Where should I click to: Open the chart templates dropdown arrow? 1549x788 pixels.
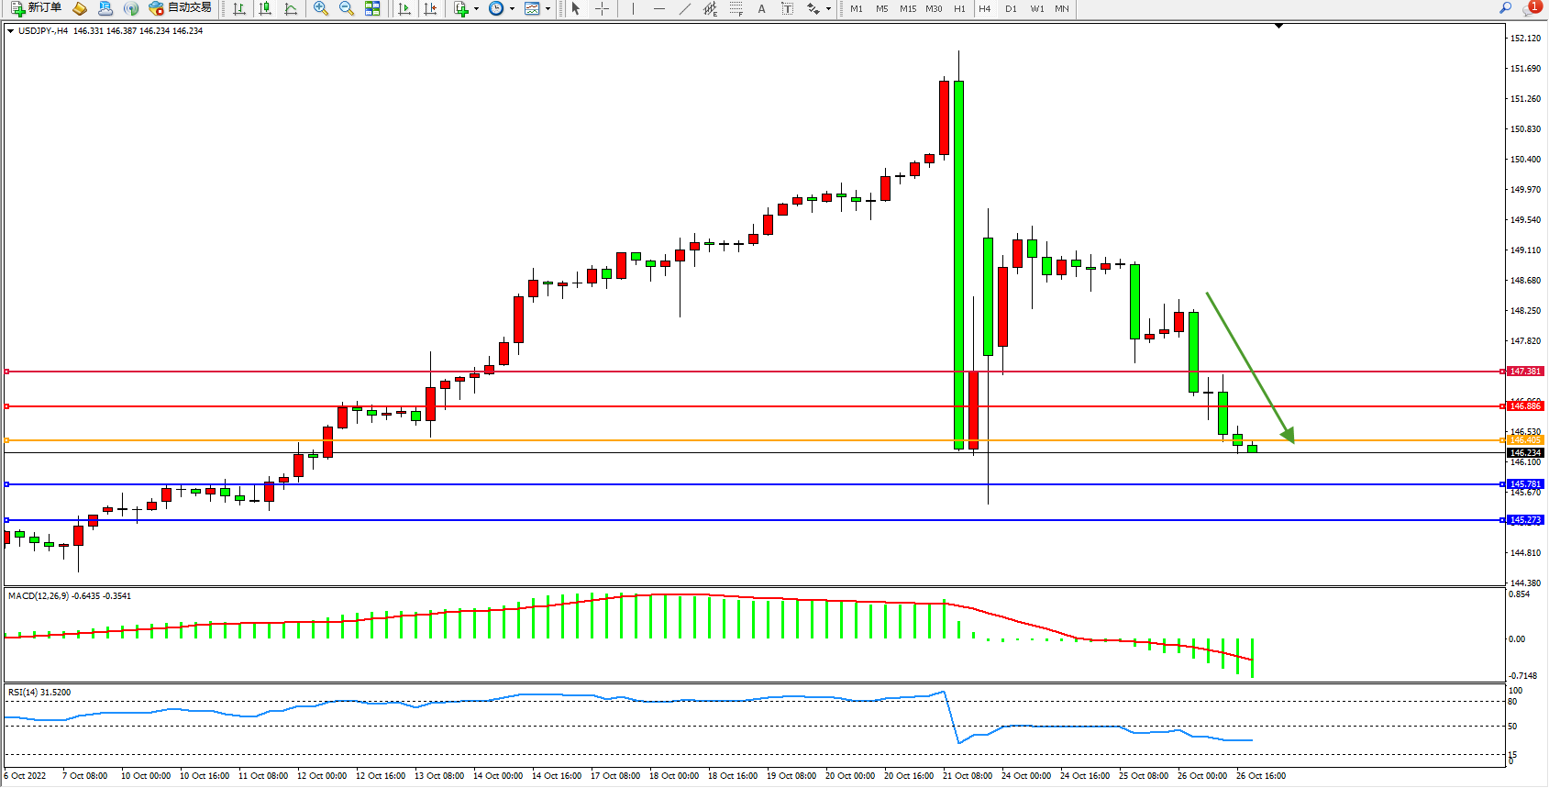coord(548,9)
